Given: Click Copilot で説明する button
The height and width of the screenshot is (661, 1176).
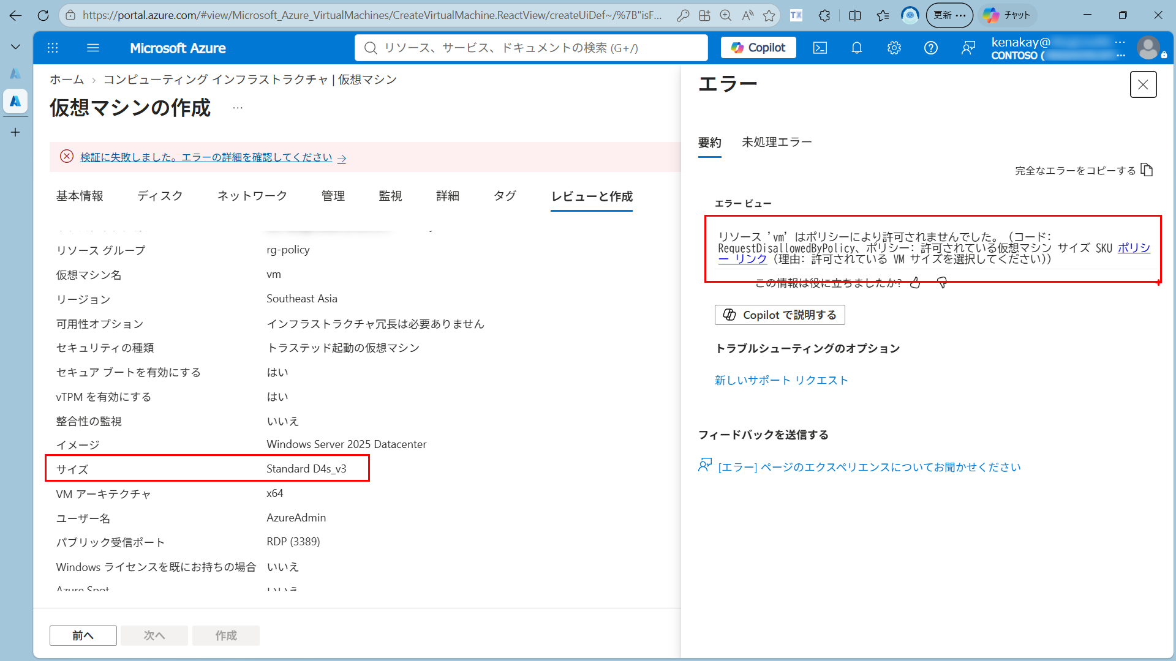Looking at the screenshot, I should (x=780, y=315).
